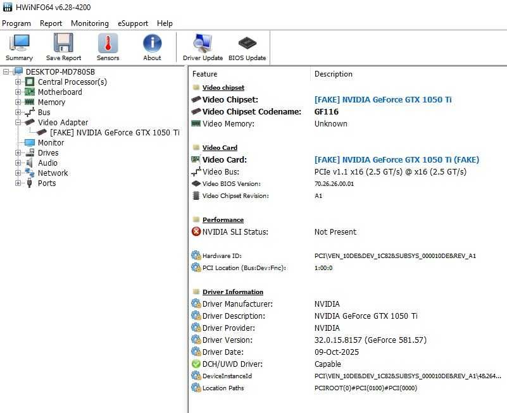Viewport: 507px width, 413px height.
Task: Select the GF116 codename value
Action: coord(327,111)
